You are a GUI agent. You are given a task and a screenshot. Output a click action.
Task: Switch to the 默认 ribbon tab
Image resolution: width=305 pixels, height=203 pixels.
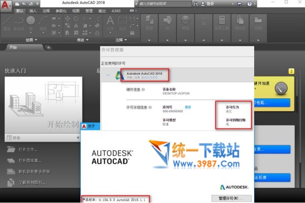pyautogui.click(x=20, y=11)
